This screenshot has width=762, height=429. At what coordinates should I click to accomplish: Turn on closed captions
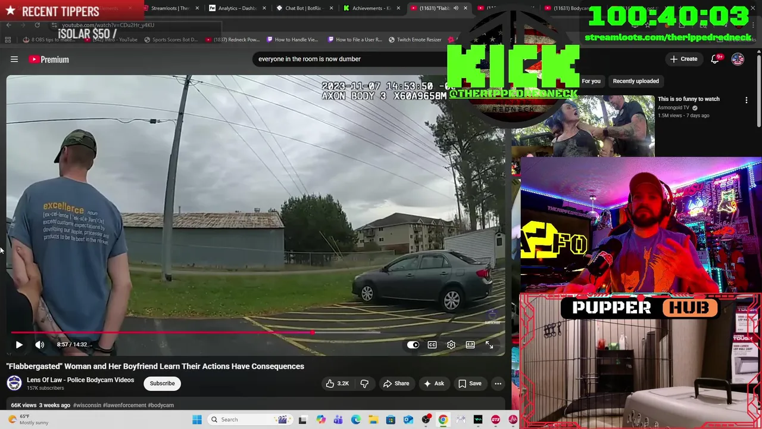pos(432,344)
